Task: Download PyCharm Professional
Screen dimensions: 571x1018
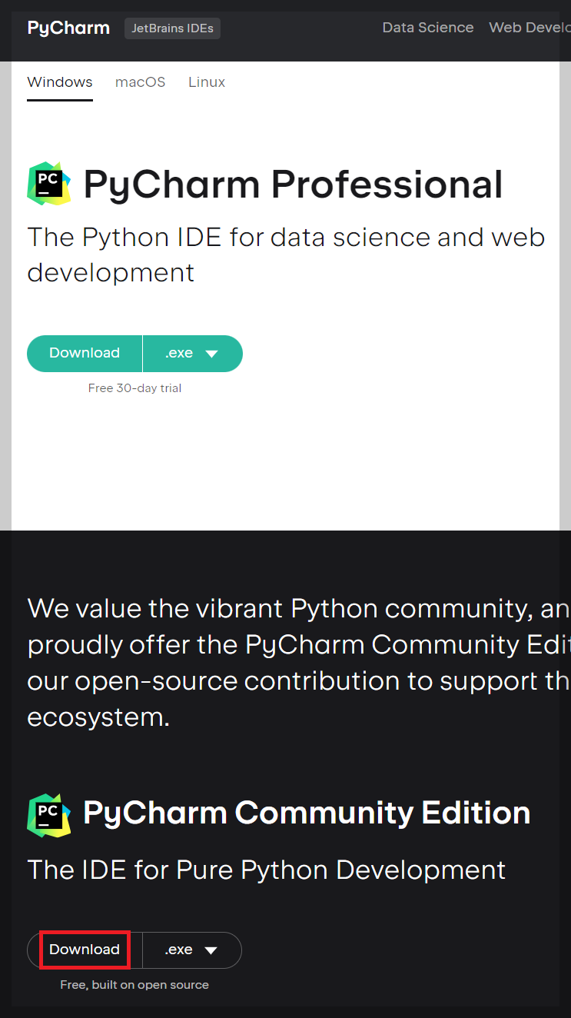Action: point(85,353)
